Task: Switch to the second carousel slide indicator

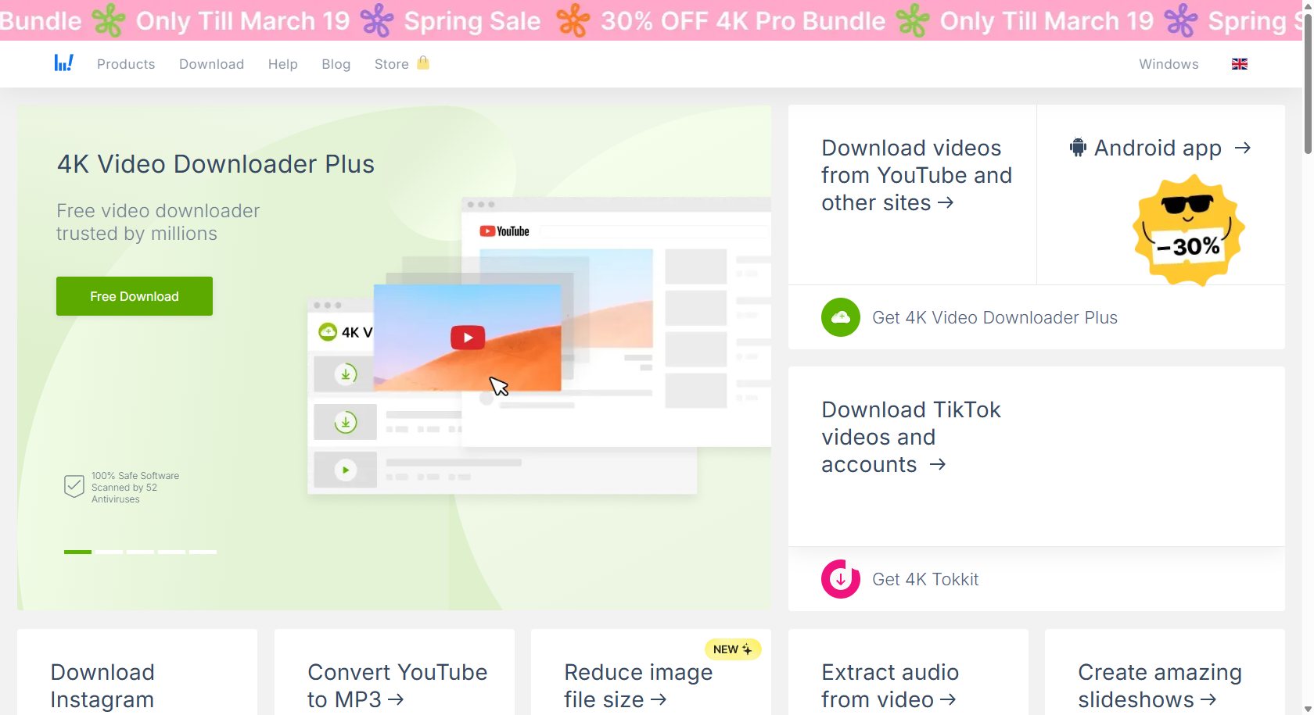Action: [109, 552]
